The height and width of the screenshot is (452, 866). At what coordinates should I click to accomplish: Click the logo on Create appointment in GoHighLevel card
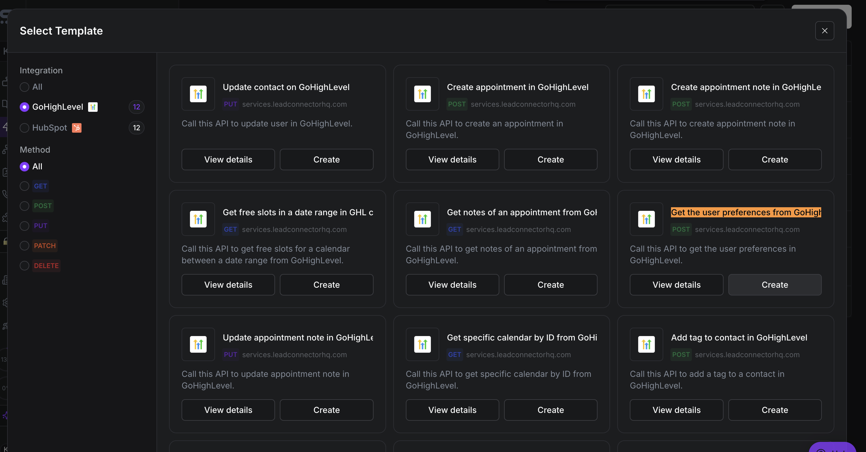click(422, 94)
